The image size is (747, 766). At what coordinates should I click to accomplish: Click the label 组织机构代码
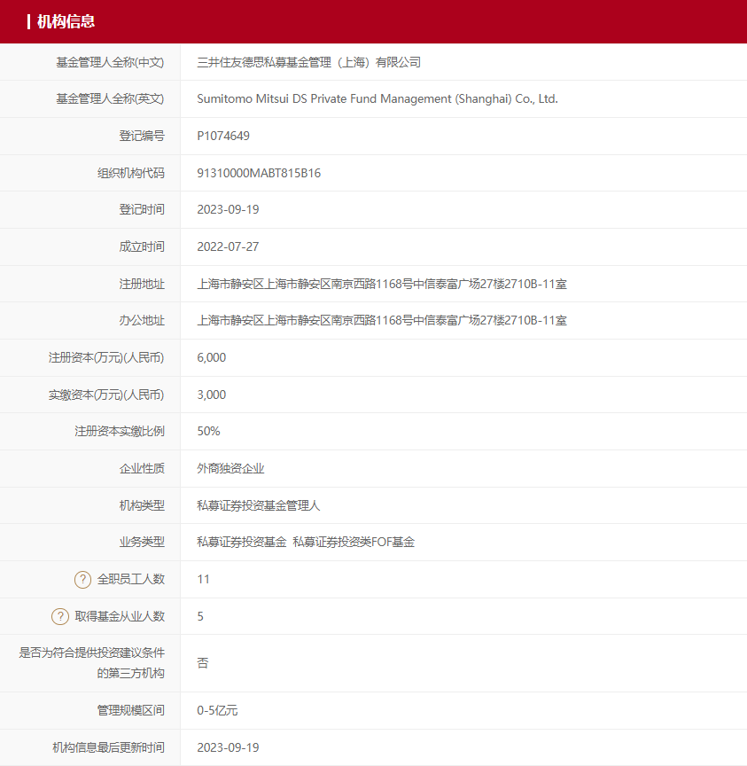pos(131,173)
